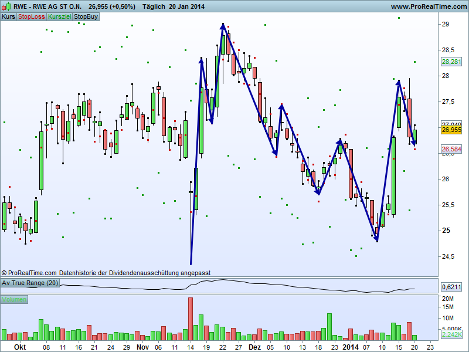Click the date label 20 Jan 2014
The height and width of the screenshot is (352, 469).
186,6
